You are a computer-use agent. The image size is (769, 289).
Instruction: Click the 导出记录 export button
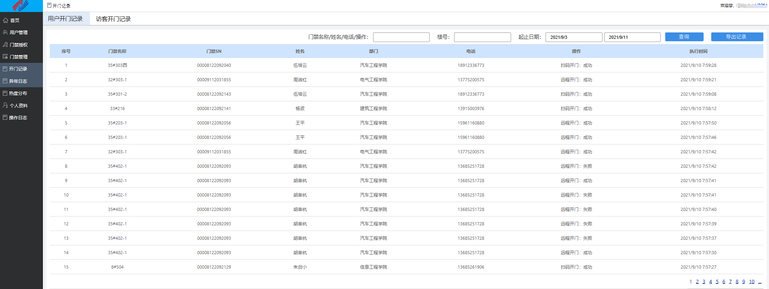pos(737,37)
